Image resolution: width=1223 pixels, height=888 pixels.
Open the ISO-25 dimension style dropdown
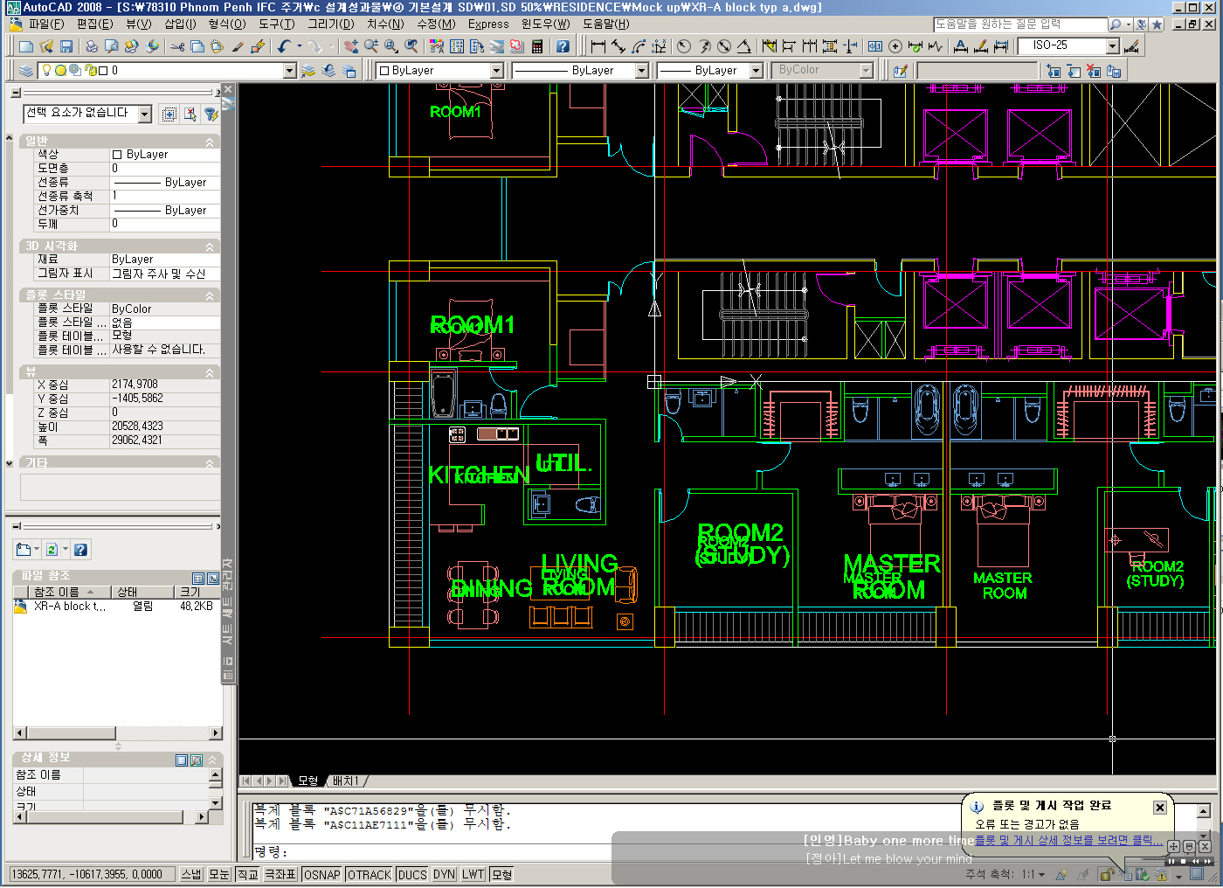[1112, 46]
